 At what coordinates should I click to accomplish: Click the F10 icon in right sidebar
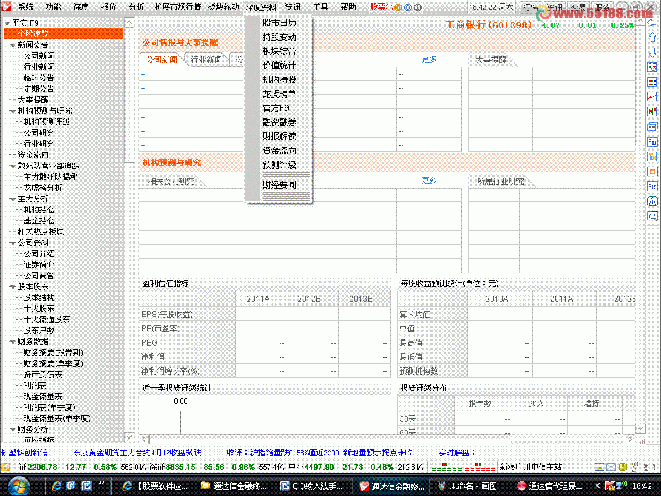652,141
